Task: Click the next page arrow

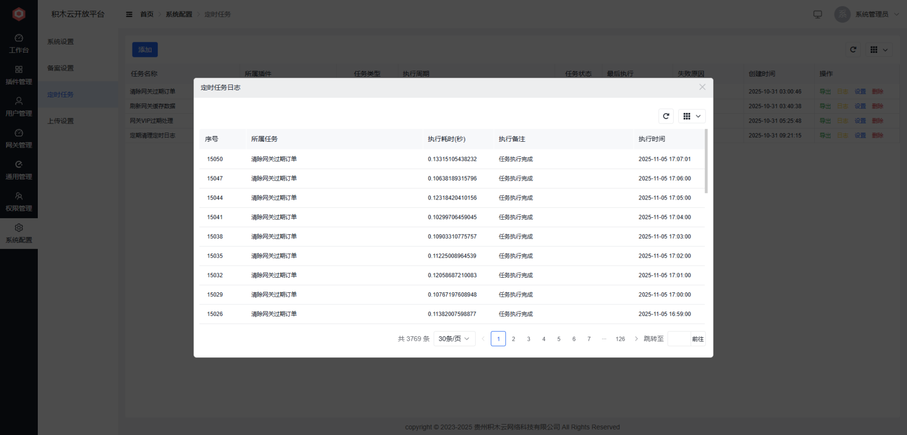Action: click(636, 339)
